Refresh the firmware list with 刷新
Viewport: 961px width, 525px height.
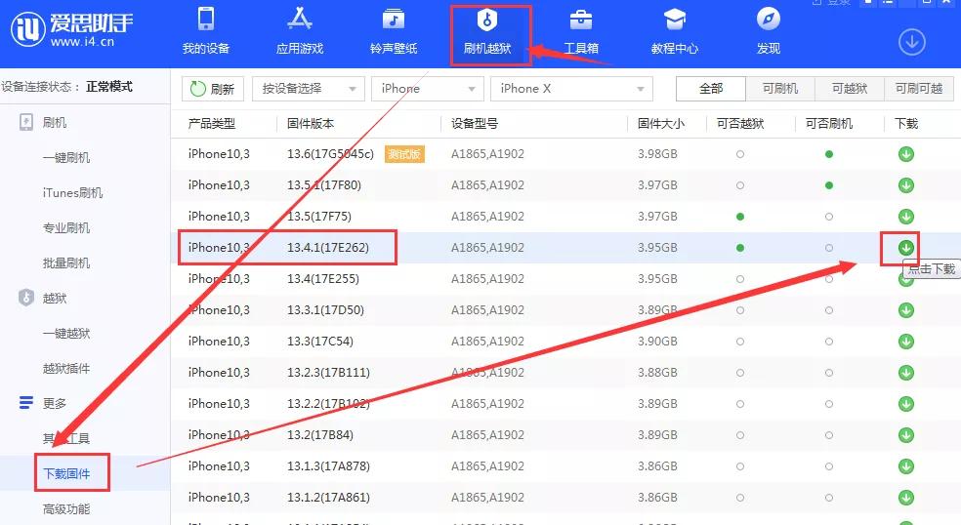tap(213, 89)
